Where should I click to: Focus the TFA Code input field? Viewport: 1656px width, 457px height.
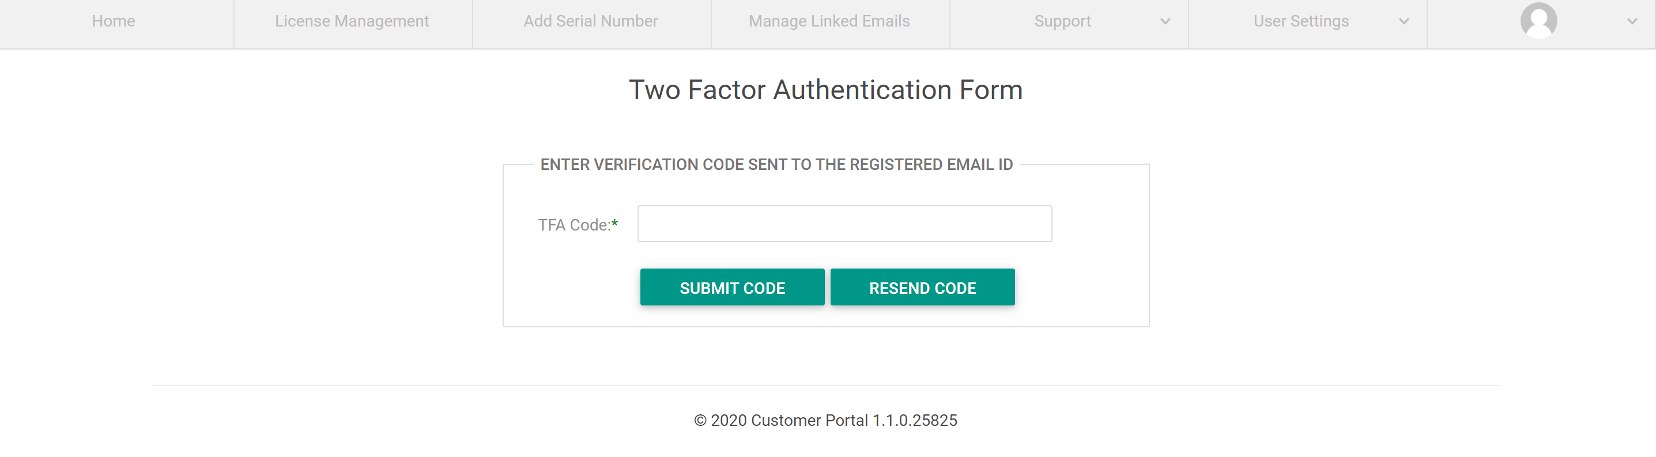click(x=844, y=224)
